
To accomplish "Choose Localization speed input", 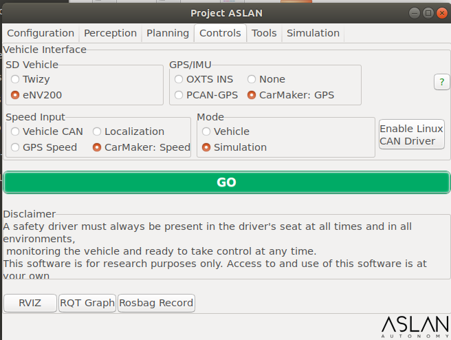I will (129, 131).
